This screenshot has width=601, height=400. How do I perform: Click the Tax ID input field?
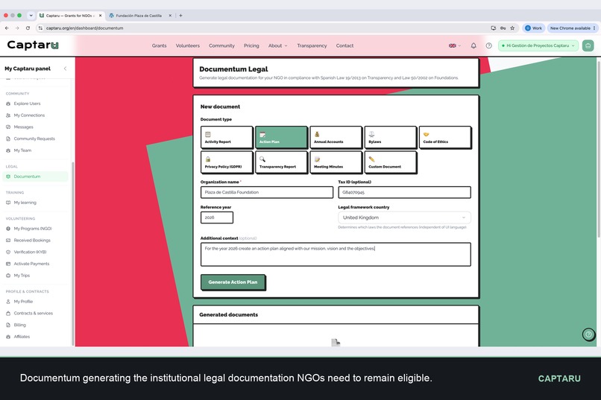(404, 192)
